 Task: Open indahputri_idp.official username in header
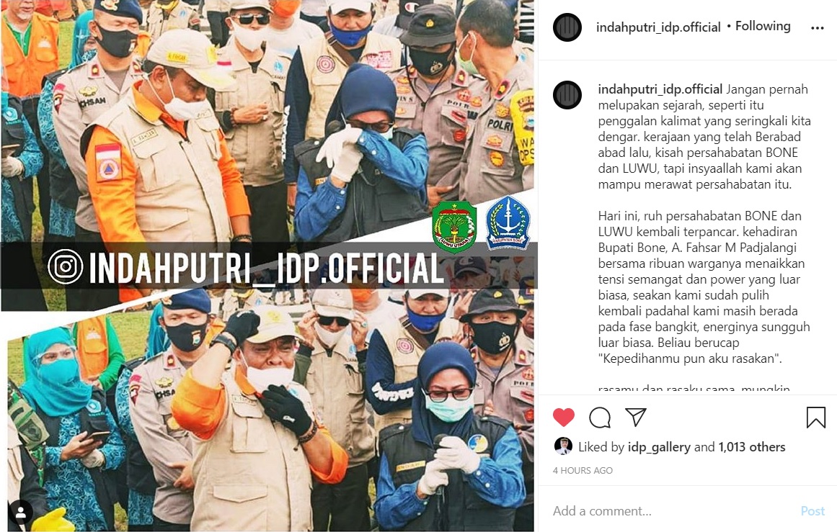tap(658, 27)
